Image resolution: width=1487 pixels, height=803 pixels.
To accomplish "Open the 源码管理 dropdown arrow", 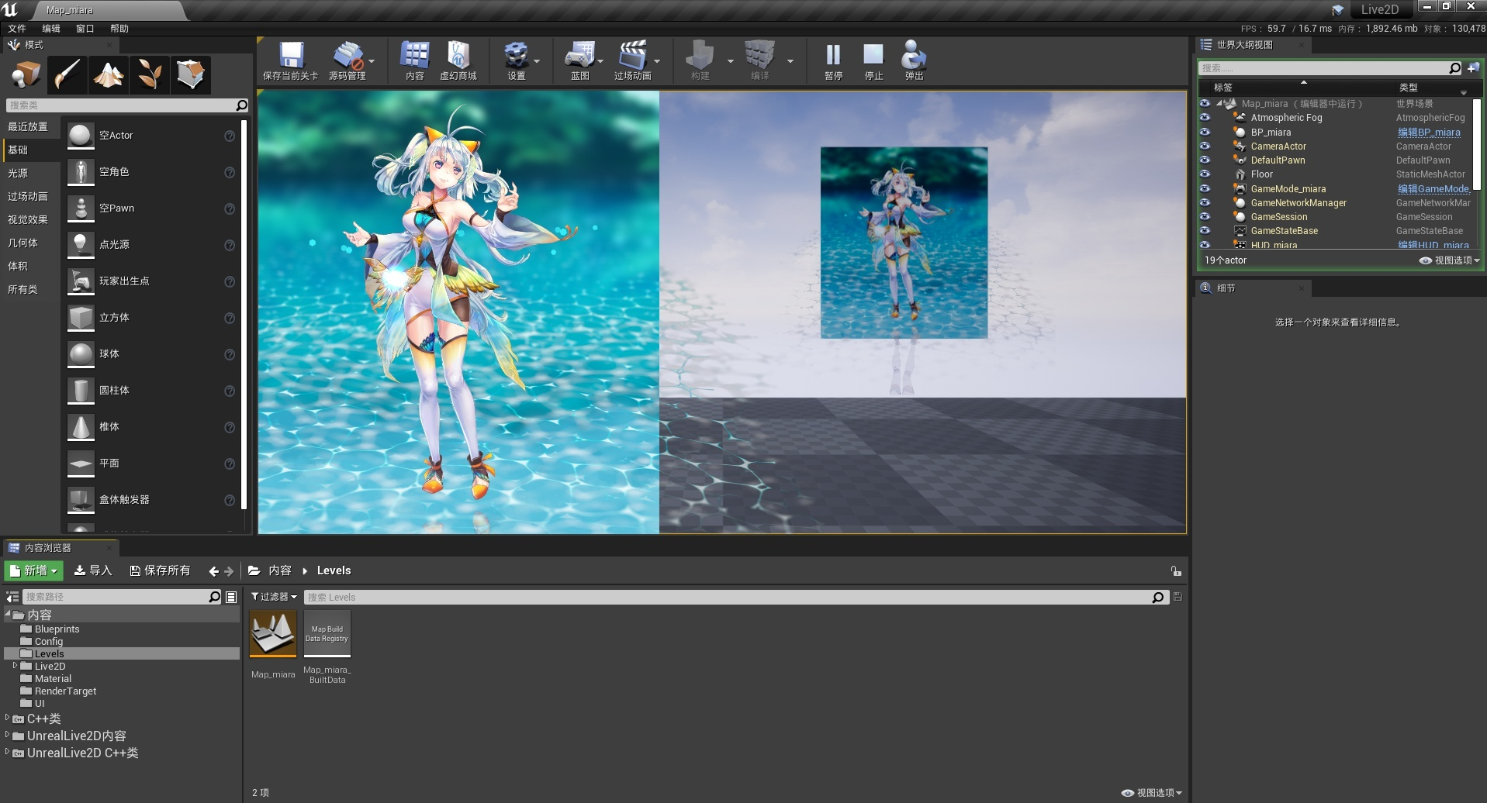I will pos(372,60).
